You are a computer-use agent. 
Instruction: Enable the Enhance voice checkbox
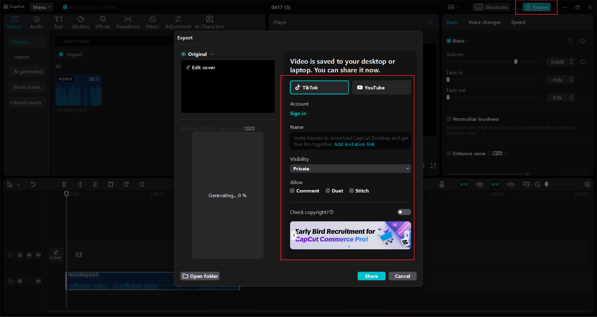[x=449, y=153]
